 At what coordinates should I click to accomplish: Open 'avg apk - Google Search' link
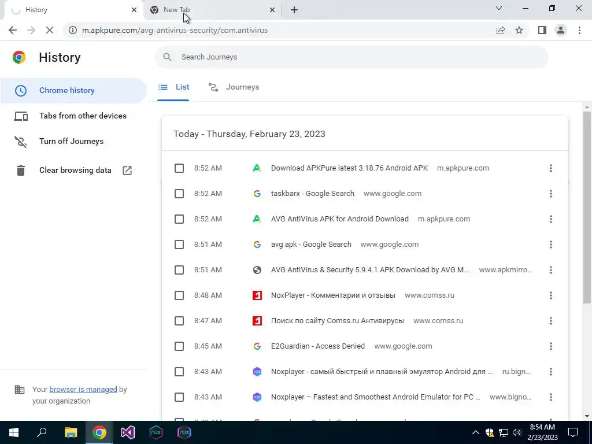coord(311,245)
